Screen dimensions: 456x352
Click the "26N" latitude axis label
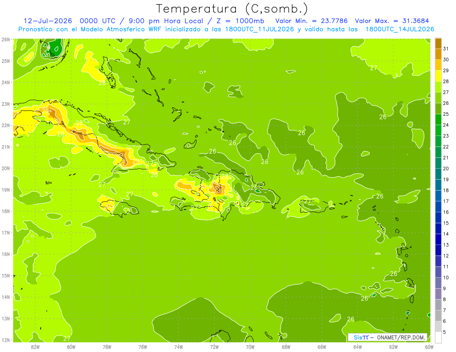[6, 39]
